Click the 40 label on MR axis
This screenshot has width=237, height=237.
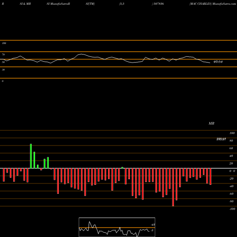(231, 156)
